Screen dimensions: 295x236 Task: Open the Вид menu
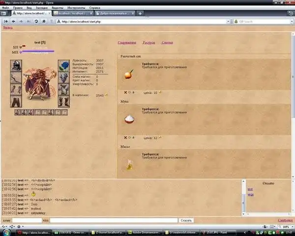(29, 8)
